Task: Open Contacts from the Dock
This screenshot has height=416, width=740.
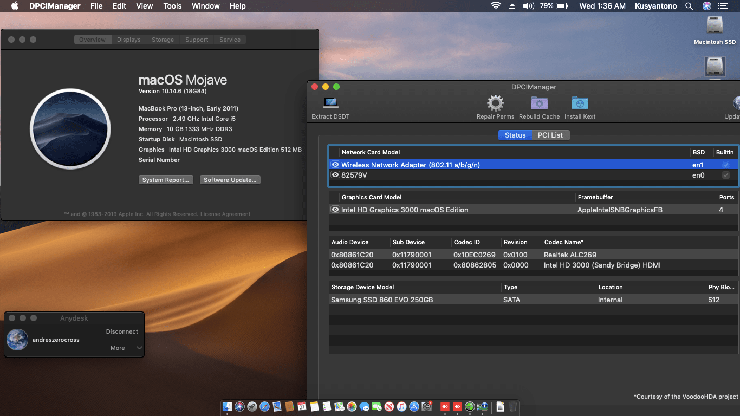Action: coord(290,406)
